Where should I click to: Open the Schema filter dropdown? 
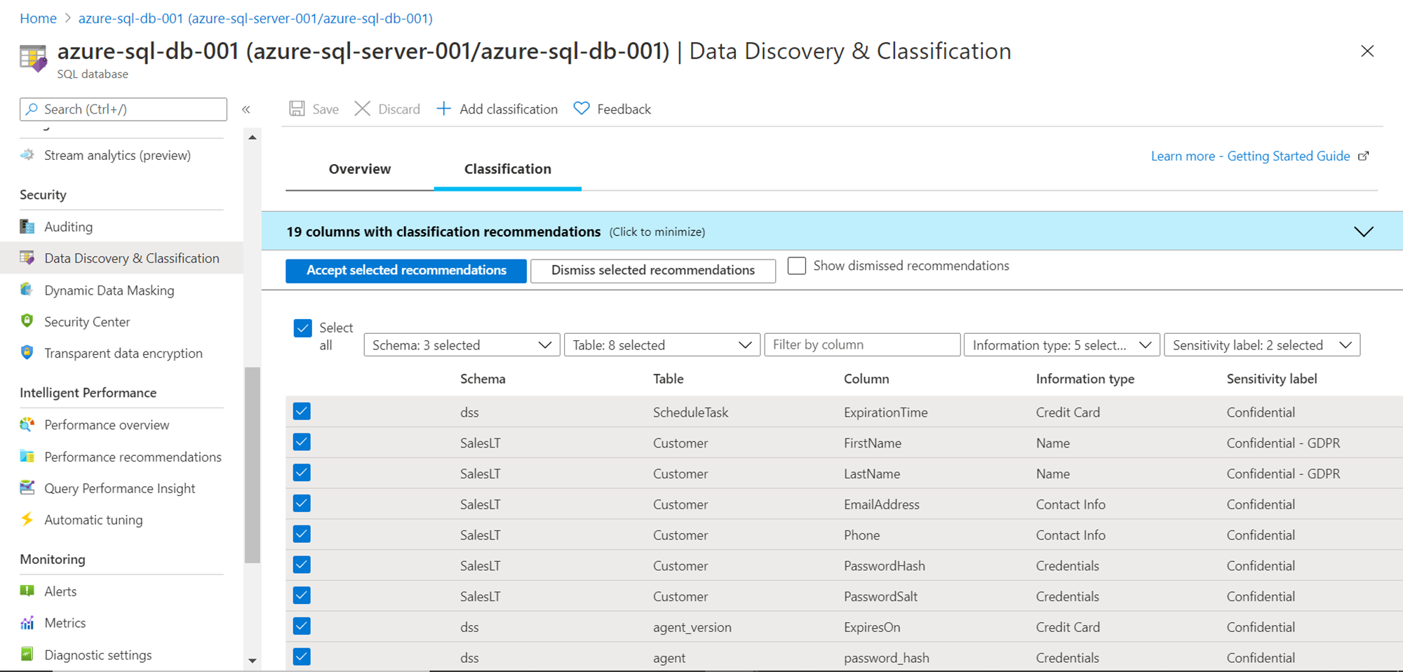point(462,345)
